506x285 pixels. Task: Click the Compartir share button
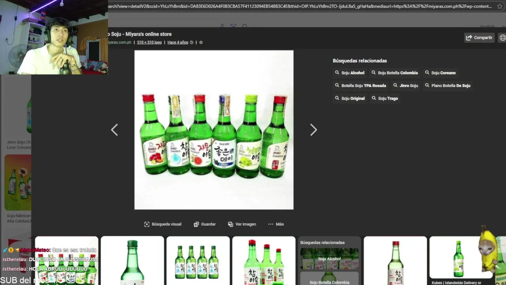479,38
